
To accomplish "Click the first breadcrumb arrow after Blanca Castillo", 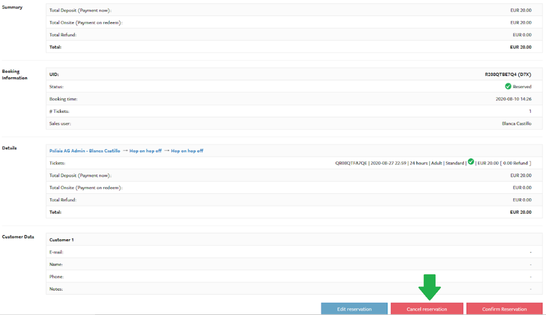I will 125,151.
